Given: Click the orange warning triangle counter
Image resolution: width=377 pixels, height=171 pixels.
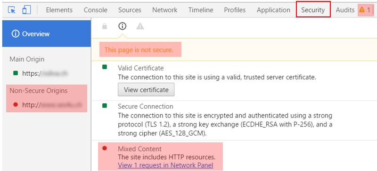Looking at the screenshot, I should [364, 10].
